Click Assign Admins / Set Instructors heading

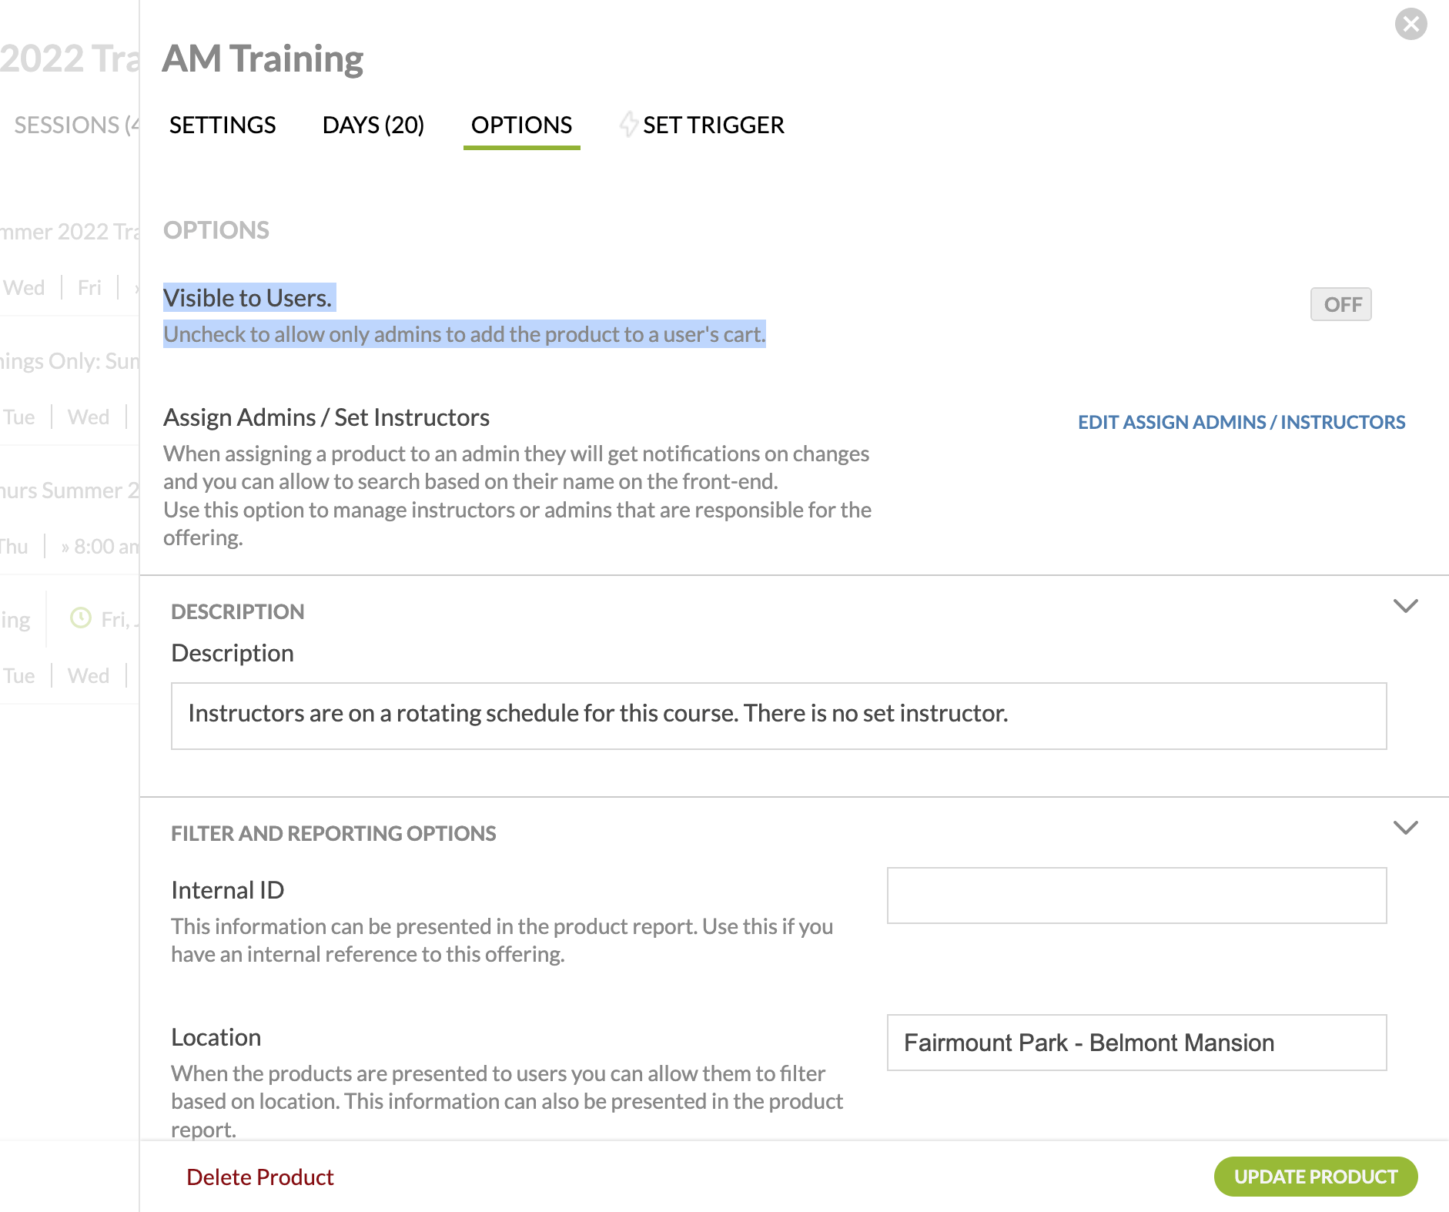click(x=326, y=417)
